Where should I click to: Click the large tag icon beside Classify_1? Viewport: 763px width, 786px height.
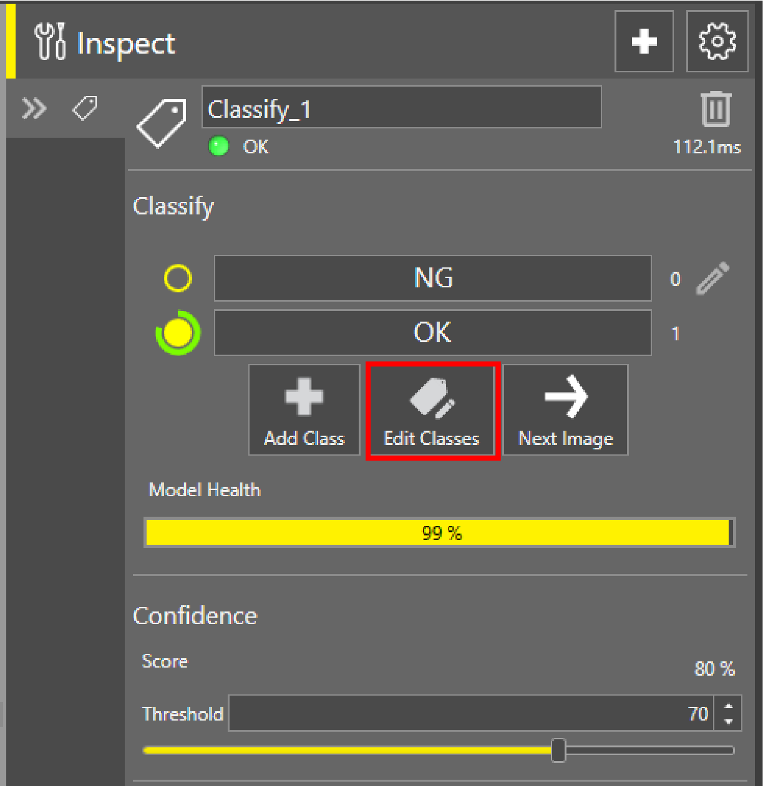(x=162, y=123)
